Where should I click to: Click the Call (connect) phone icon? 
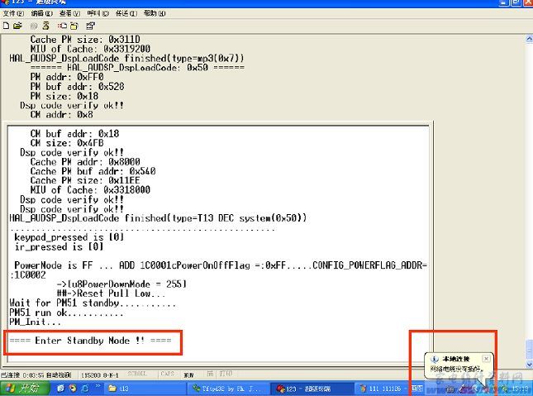(32, 26)
